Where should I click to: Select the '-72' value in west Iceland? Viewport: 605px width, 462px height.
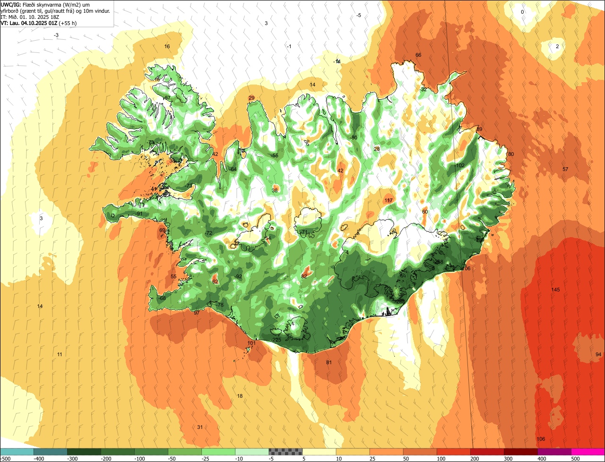[208, 234]
